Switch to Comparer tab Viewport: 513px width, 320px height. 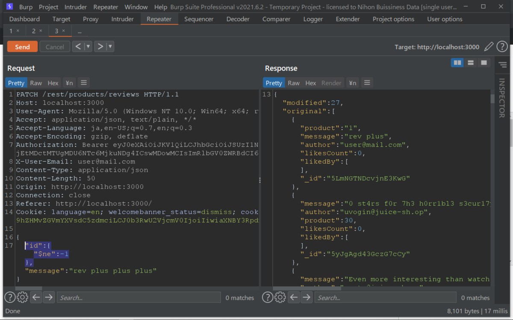tap(276, 19)
